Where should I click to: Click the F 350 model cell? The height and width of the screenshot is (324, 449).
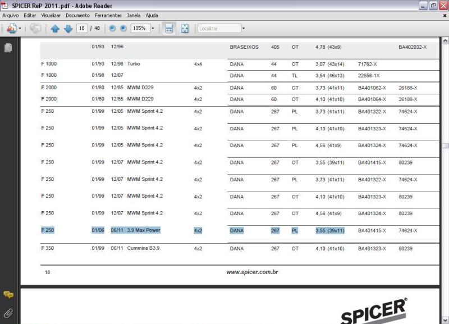48,248
